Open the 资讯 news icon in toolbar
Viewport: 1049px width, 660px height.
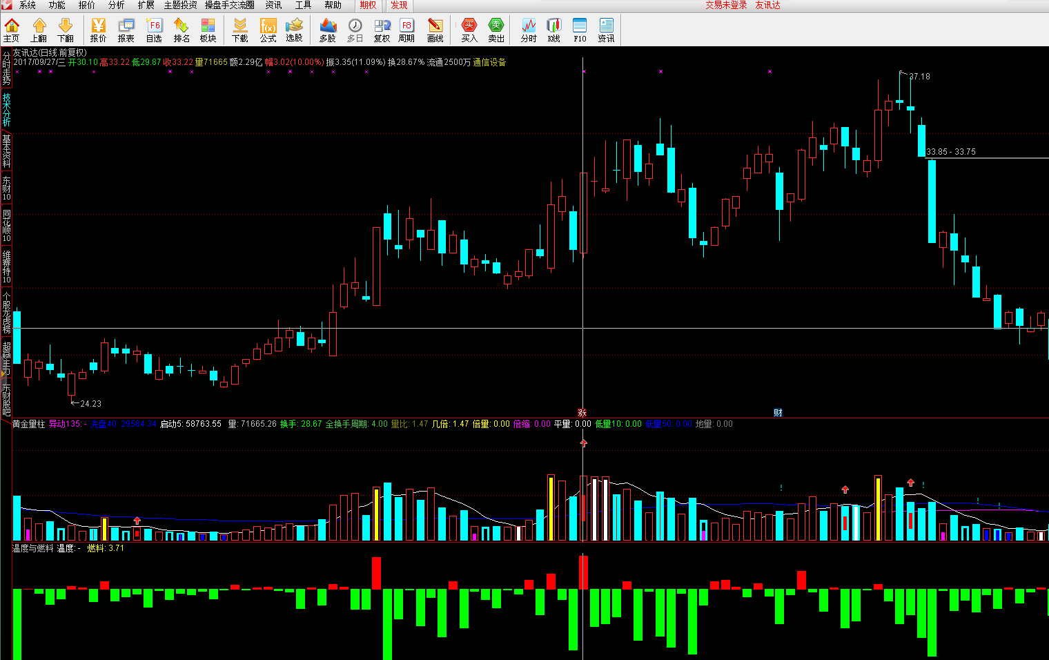click(606, 30)
